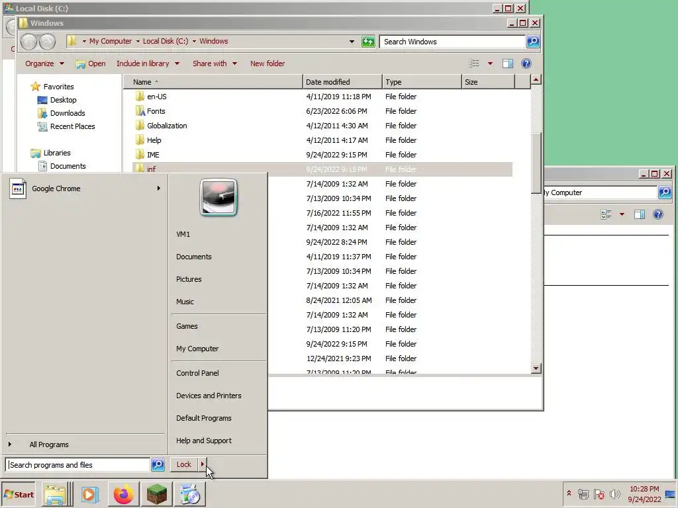
Task: Click the user account picture in Start menu
Action: tap(218, 197)
